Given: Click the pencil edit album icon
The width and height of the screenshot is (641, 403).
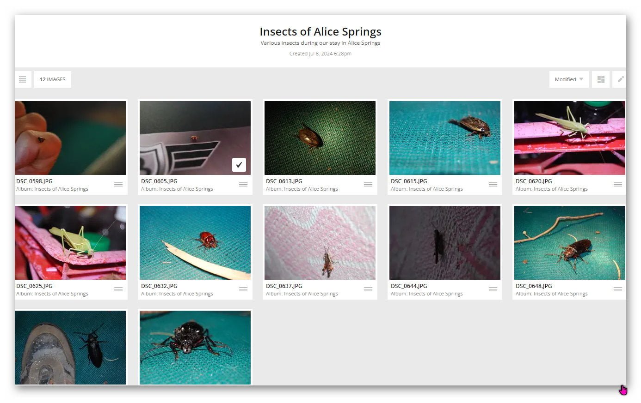Looking at the screenshot, I should pos(620,79).
